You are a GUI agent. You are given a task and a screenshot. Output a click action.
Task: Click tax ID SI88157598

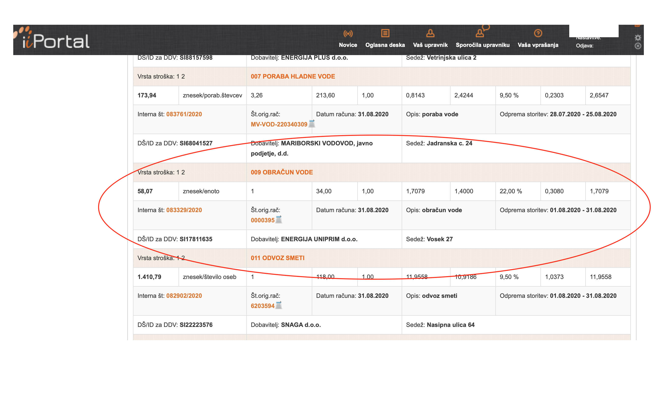click(x=196, y=58)
